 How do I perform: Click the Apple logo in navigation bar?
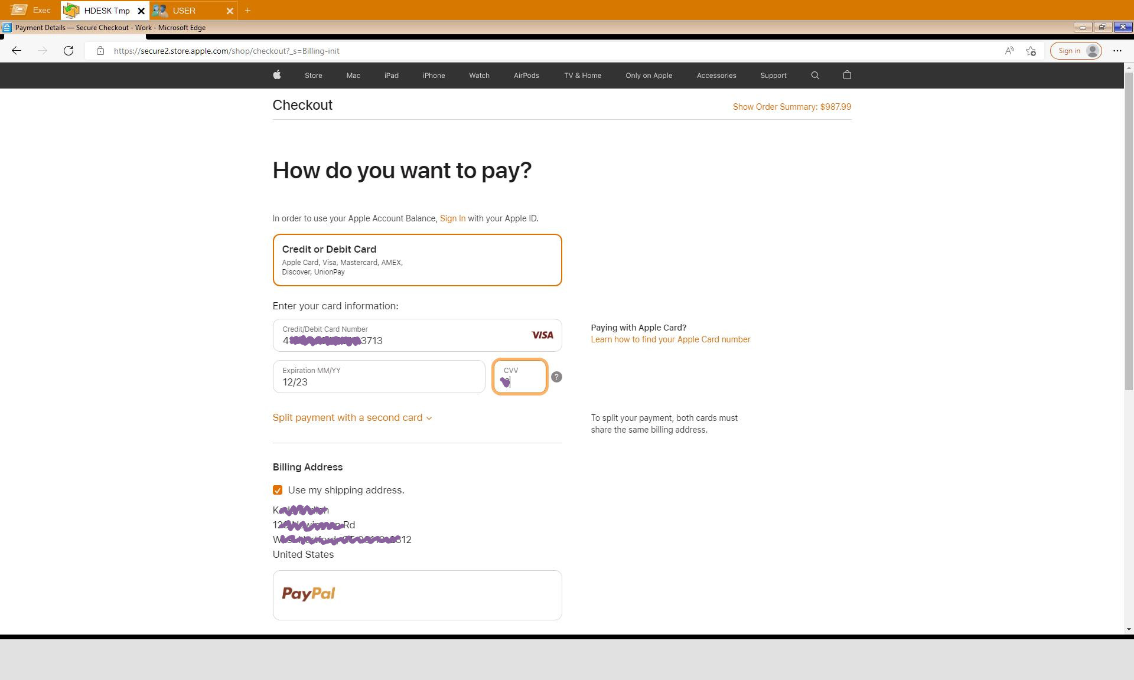pos(277,75)
